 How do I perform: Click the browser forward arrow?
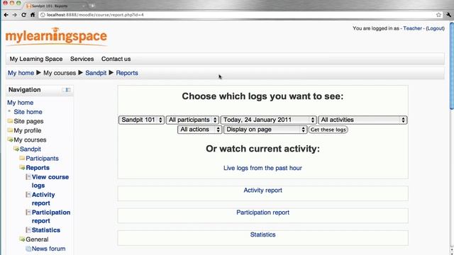point(14,15)
